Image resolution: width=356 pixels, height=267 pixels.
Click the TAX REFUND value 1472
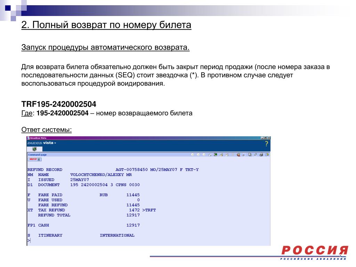click(135, 210)
